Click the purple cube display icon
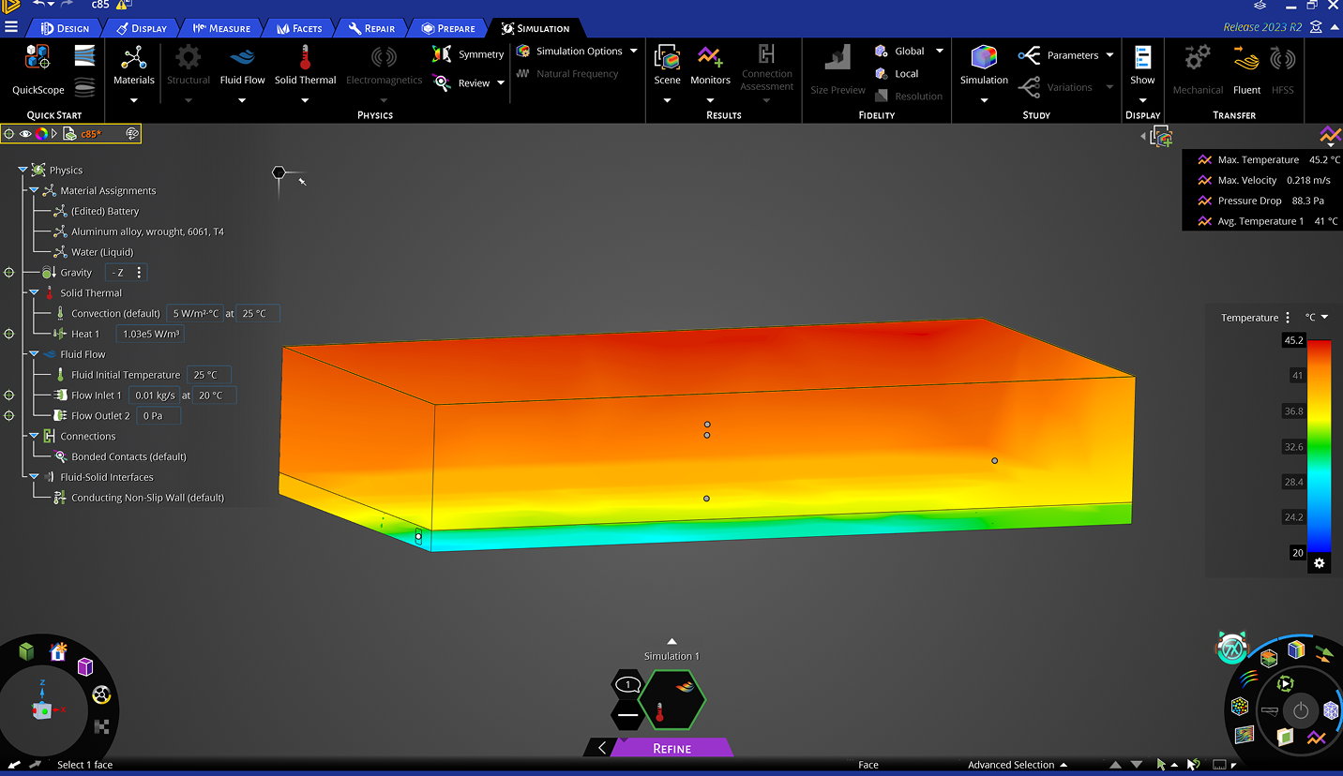1343x776 pixels. (85, 666)
